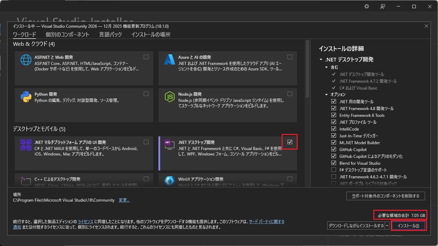
Task: Open the 言語パック tab
Action: click(111, 35)
